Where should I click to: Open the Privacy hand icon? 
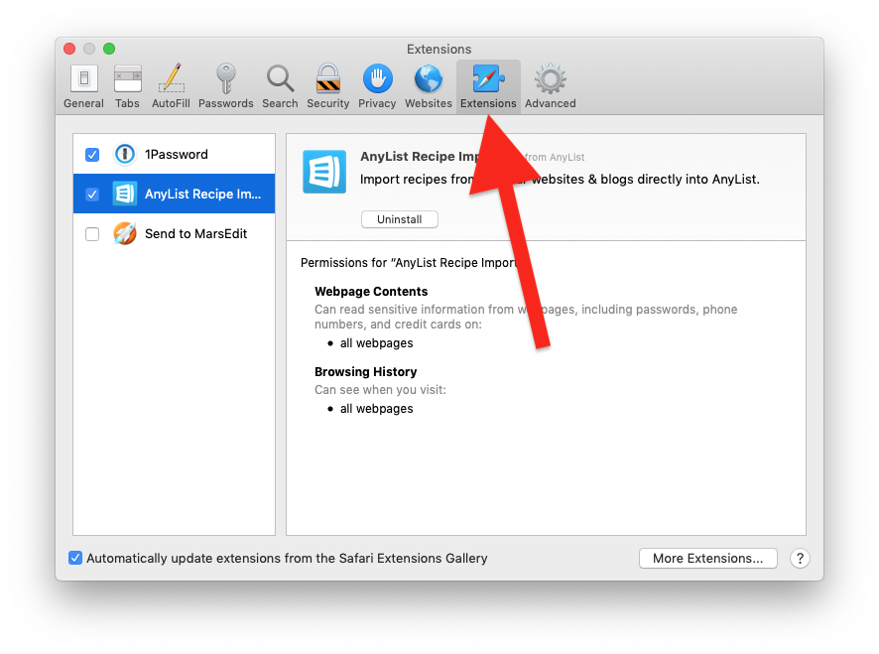(377, 78)
